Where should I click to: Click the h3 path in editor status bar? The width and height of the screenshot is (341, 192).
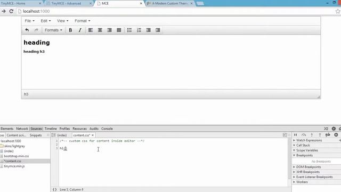26,94
